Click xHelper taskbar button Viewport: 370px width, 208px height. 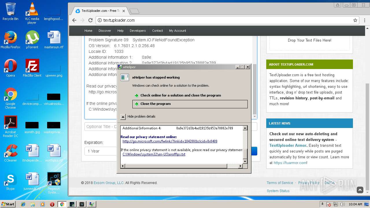click(x=92, y=204)
